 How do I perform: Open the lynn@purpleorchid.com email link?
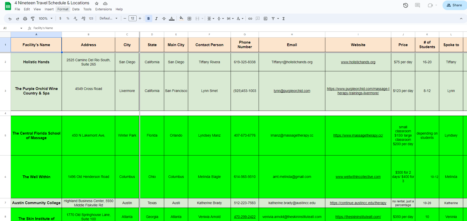(x=292, y=91)
